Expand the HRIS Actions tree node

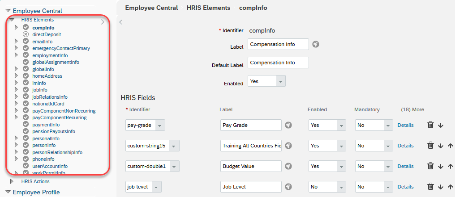(12, 181)
